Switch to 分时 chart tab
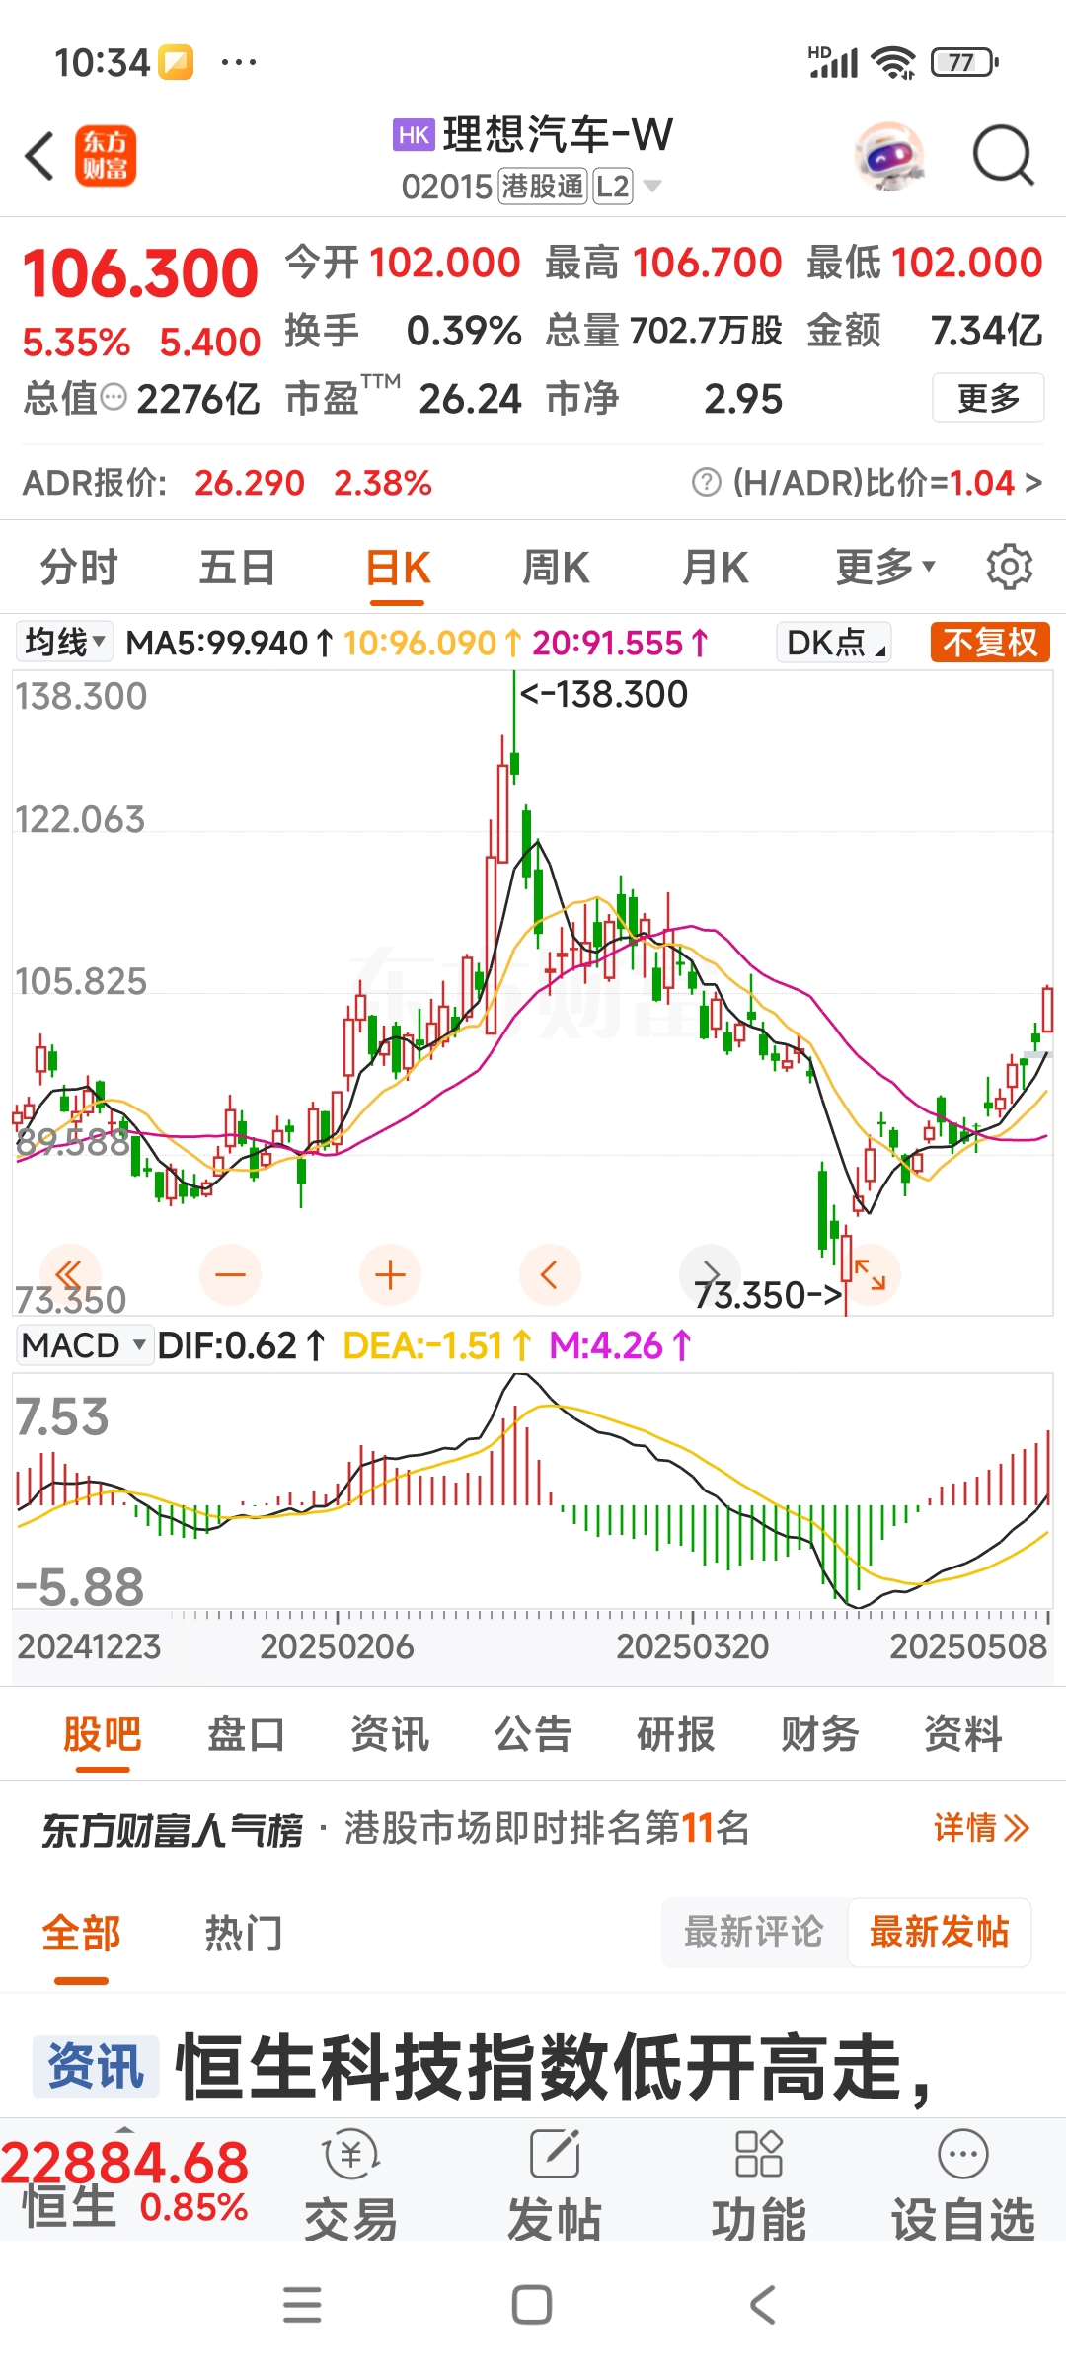The width and height of the screenshot is (1066, 2369). pyautogui.click(x=79, y=568)
